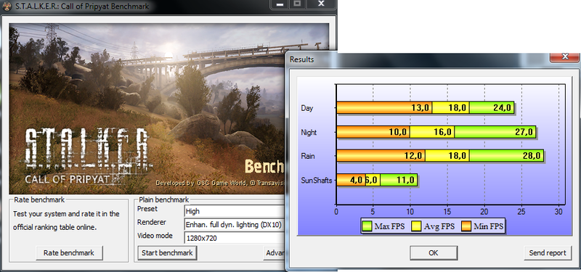Confirm results with the OK button

[434, 253]
